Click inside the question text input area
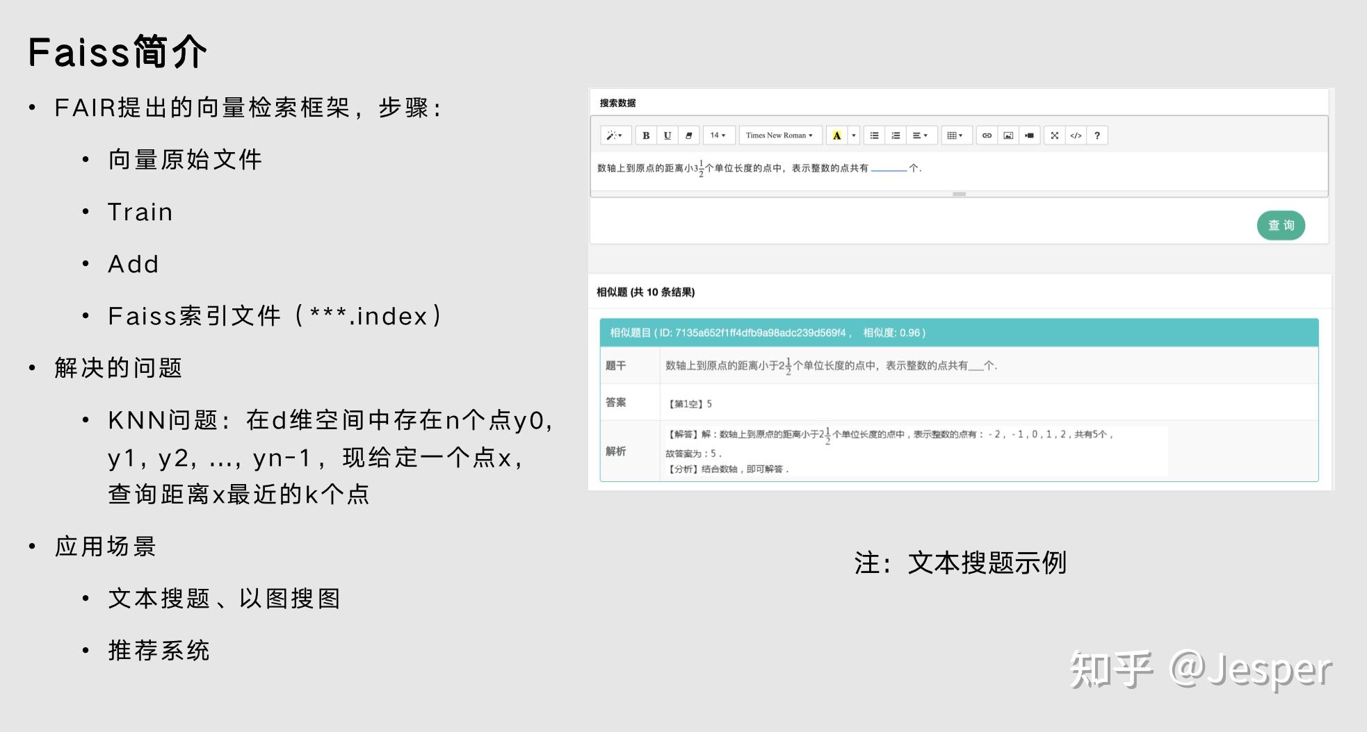Image resolution: width=1367 pixels, height=732 pixels. click(x=834, y=167)
